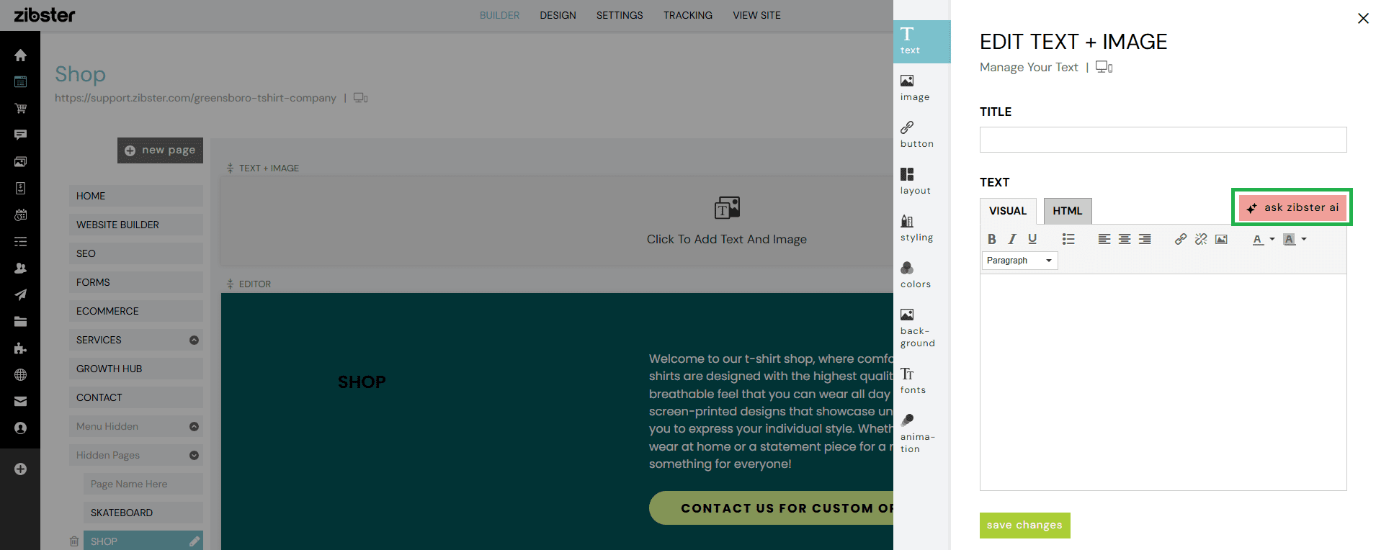Viewport: 1376px width, 550px height.
Task: Click the new page button
Action: (x=160, y=150)
